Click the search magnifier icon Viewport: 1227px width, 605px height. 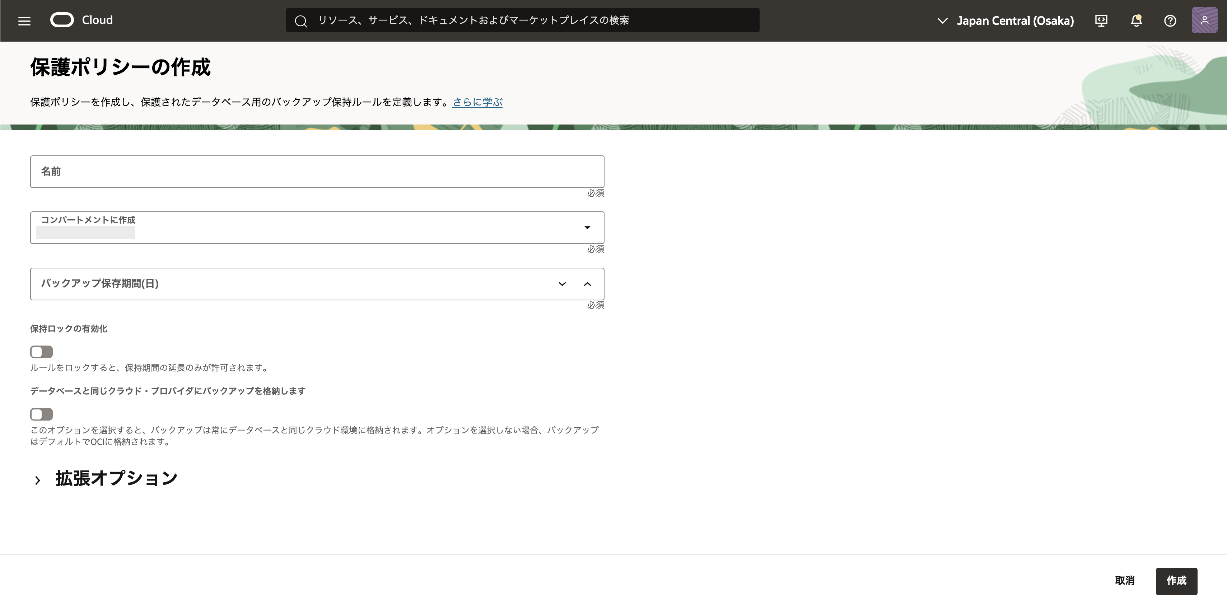click(300, 21)
